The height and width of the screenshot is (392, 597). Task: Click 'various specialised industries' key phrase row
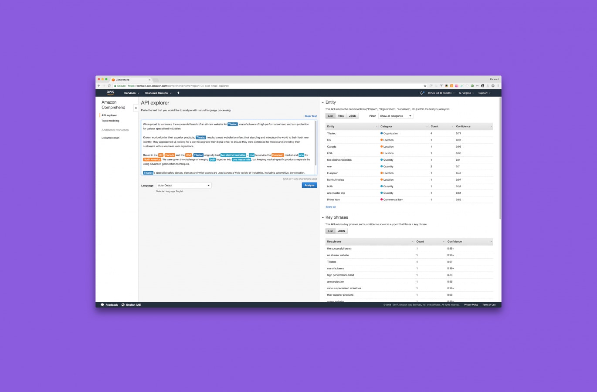(x=409, y=288)
